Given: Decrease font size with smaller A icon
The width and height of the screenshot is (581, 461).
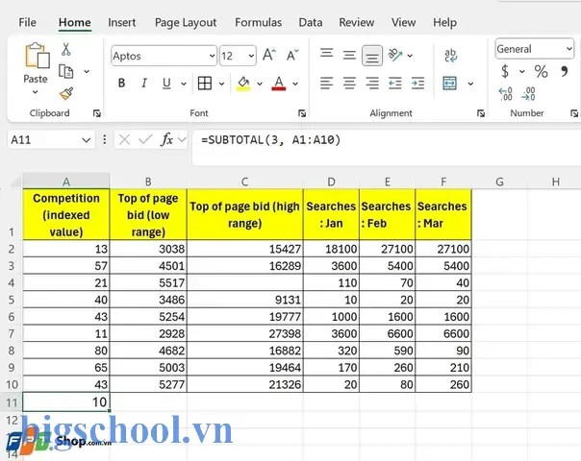Looking at the screenshot, I should [292, 55].
